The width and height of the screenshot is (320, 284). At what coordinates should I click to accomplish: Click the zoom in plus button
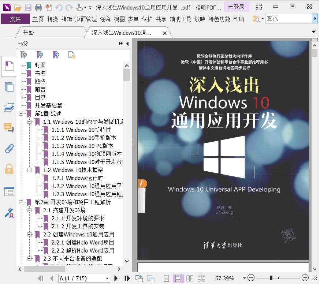[x=305, y=278]
